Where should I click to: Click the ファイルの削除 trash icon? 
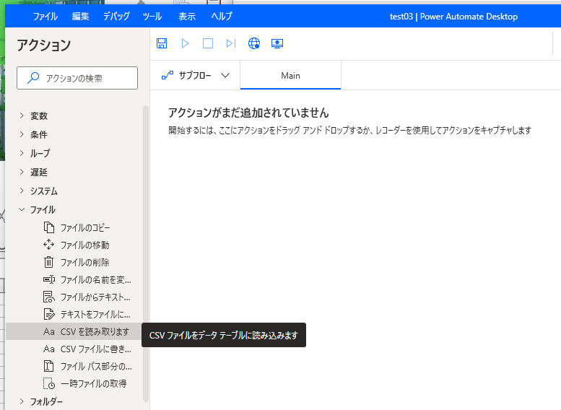pyautogui.click(x=48, y=262)
